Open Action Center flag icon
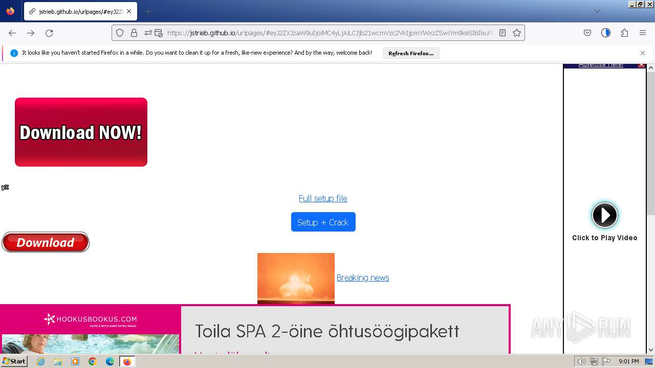Screen dimensions: 655x368 (x=607, y=361)
